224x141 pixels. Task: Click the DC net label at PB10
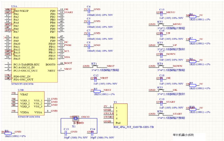pyautogui.click(x=66, y=42)
